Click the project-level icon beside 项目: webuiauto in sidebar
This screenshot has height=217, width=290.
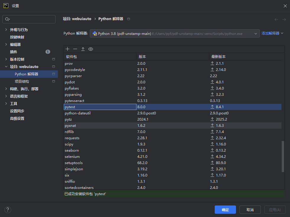pyautogui.click(x=54, y=67)
